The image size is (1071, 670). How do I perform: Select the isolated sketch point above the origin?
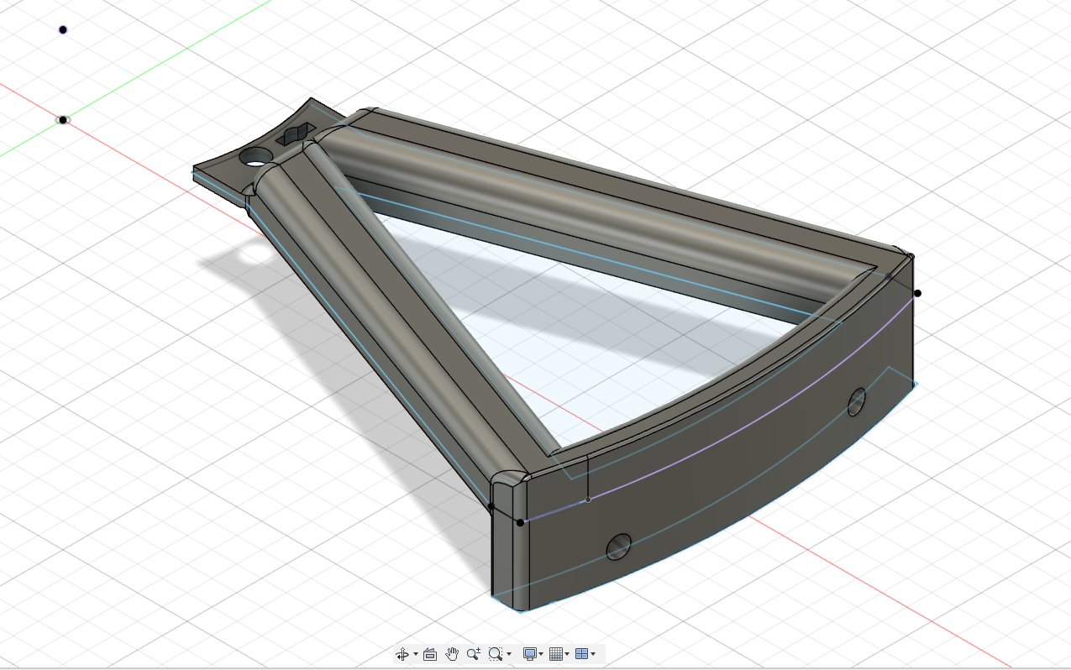tap(62, 30)
